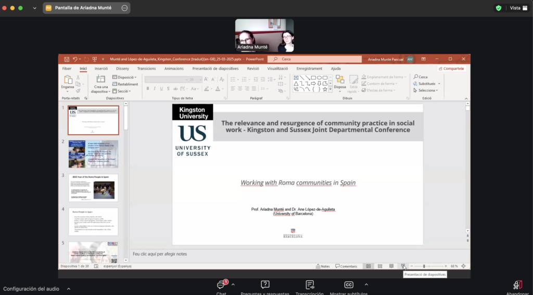Screen dimensions: 533x295
Task: Click the fit slide to window icon
Action: (463, 266)
